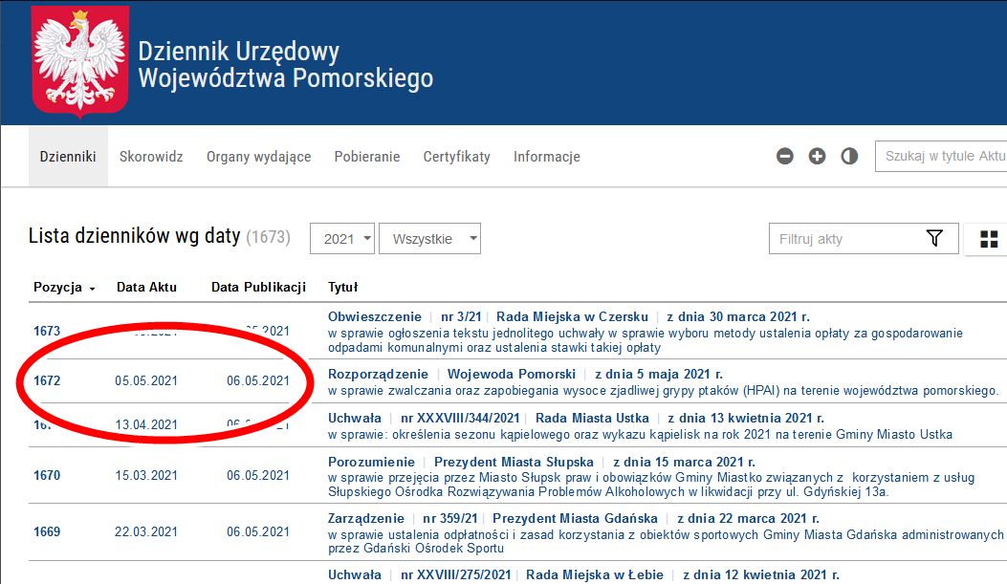Focus the Filtruj akty field
Viewport: 1007px width, 584px height.
tap(842, 239)
